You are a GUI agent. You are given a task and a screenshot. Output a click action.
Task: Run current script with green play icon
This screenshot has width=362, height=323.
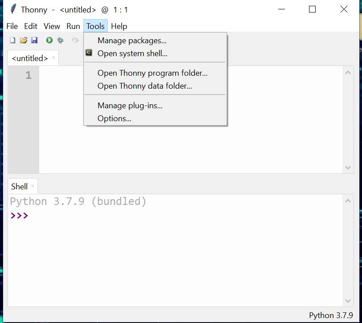pyautogui.click(x=49, y=40)
